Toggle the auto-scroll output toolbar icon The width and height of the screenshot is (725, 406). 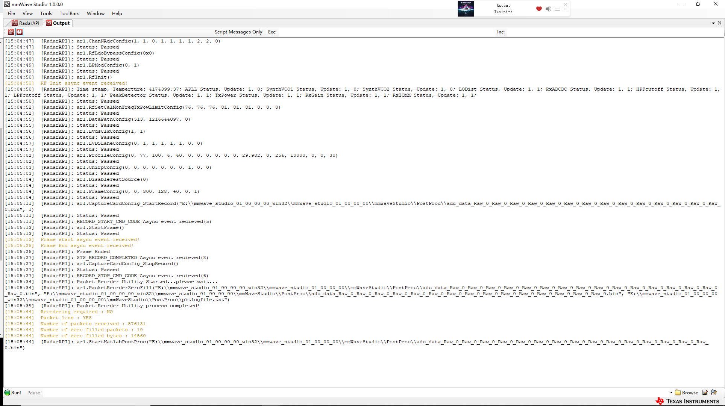(x=20, y=32)
